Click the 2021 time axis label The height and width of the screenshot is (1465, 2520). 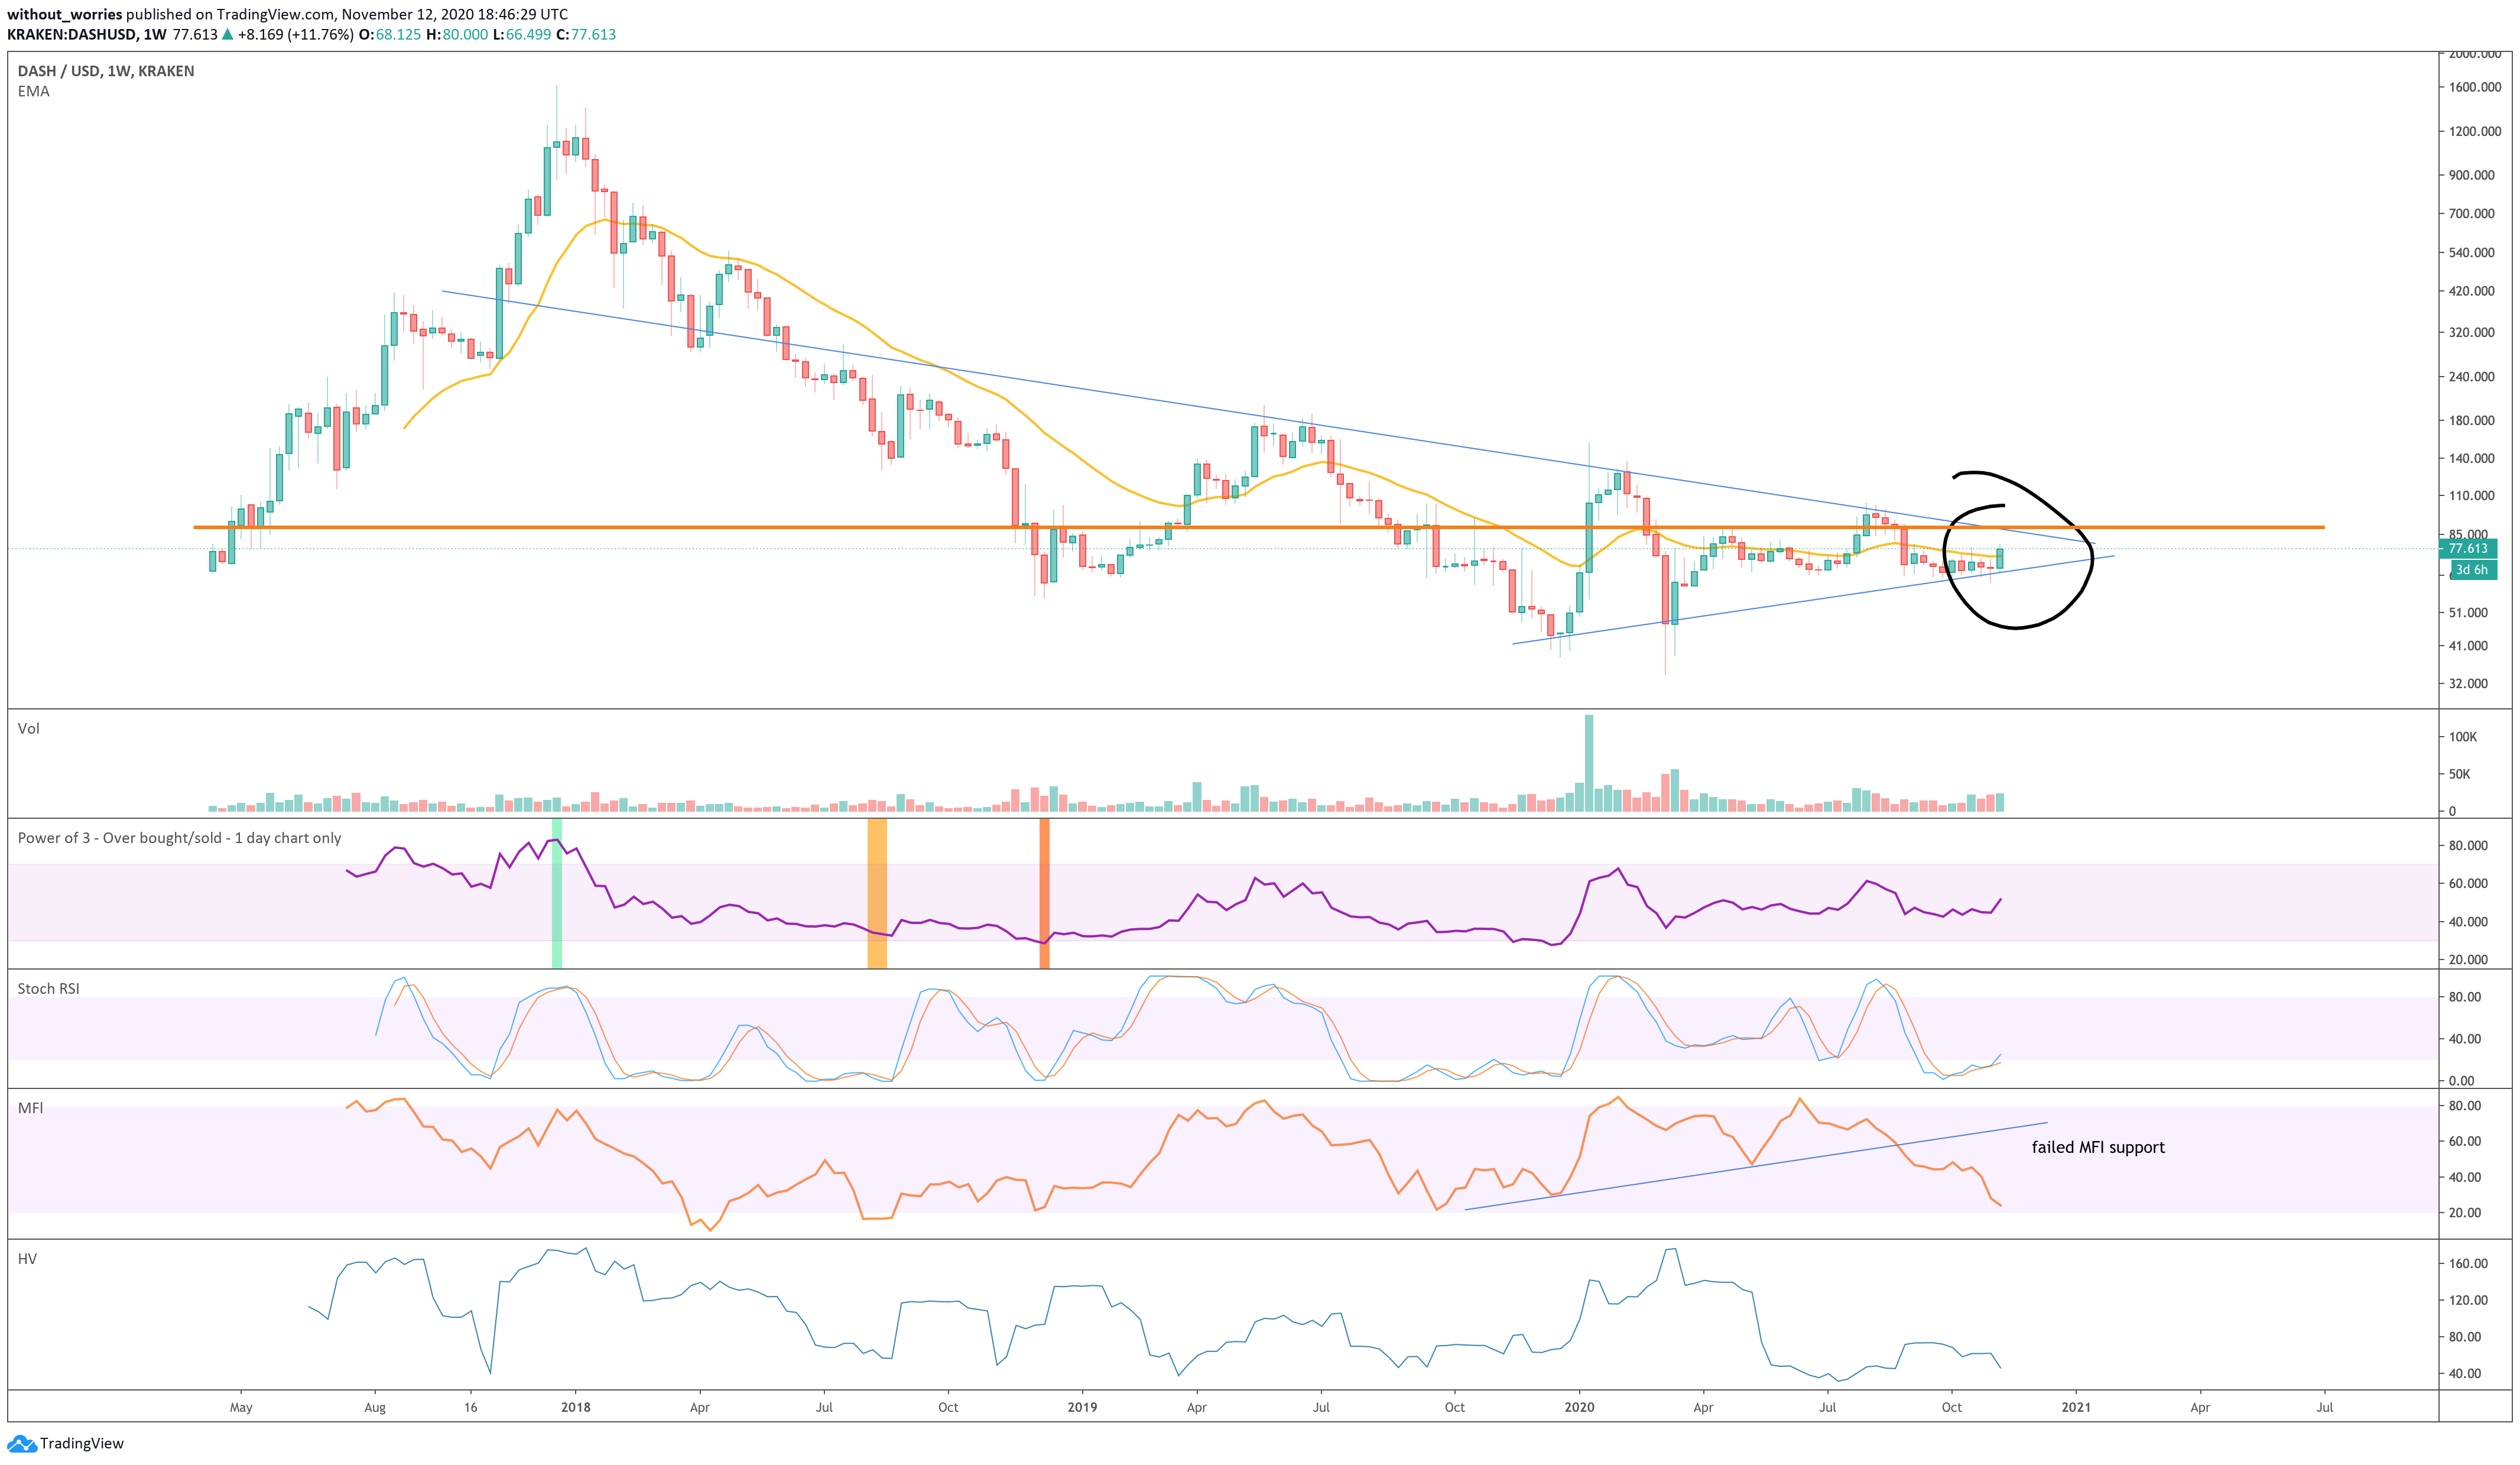2076,1408
